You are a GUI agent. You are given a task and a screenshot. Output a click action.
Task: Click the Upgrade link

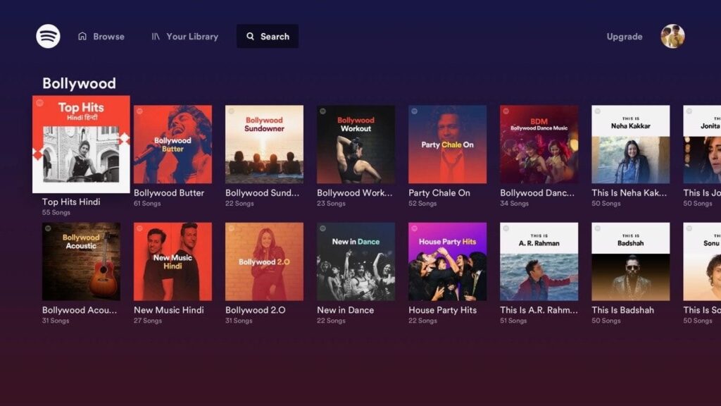tap(625, 37)
